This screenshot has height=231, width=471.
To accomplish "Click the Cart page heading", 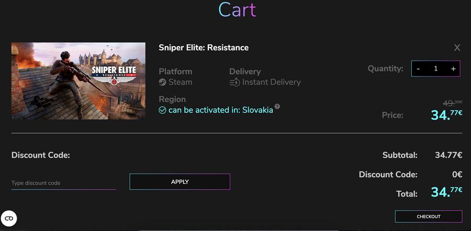I will click(237, 9).
